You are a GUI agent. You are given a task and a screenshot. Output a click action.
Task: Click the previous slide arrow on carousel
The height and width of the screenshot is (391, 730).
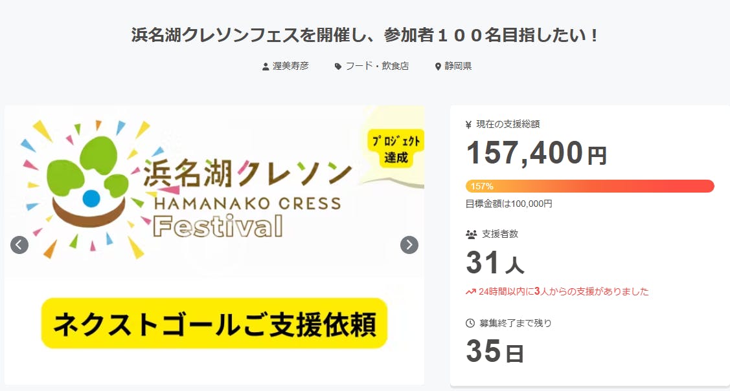pos(19,245)
